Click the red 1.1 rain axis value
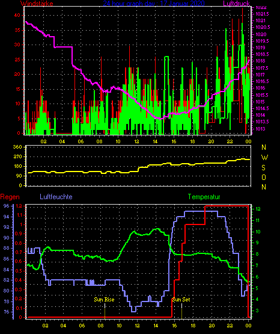The image size is (280, 334). click(x=19, y=215)
